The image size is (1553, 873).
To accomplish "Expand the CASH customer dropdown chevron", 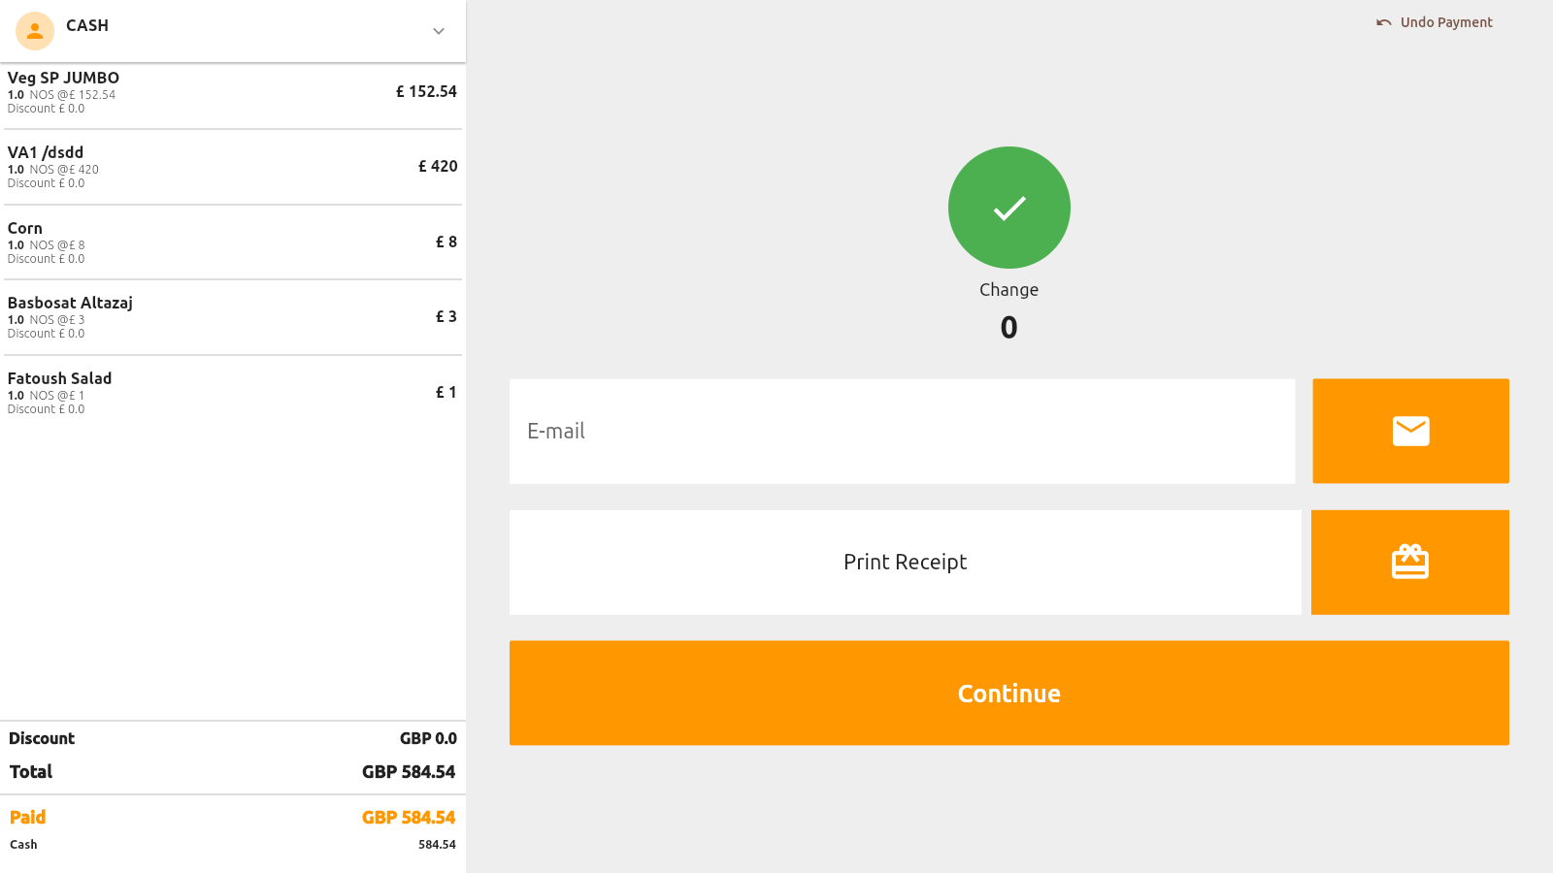I will coord(439,31).
